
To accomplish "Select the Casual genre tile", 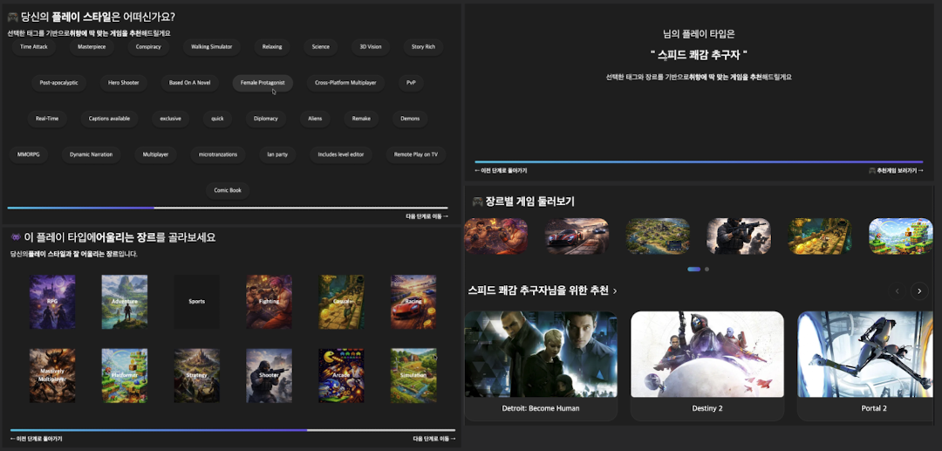I will click(341, 302).
